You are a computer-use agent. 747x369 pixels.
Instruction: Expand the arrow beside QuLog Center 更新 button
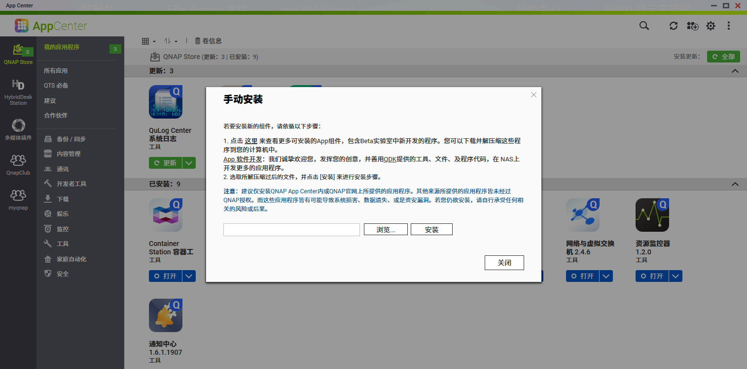[x=189, y=163]
